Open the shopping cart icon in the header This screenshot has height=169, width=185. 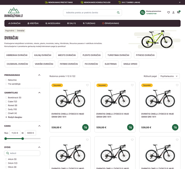coord(178,12)
